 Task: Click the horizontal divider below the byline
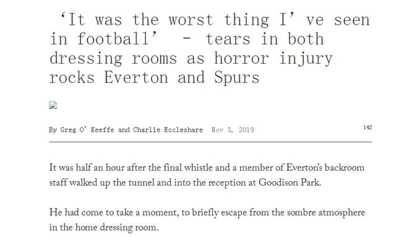tap(210, 142)
